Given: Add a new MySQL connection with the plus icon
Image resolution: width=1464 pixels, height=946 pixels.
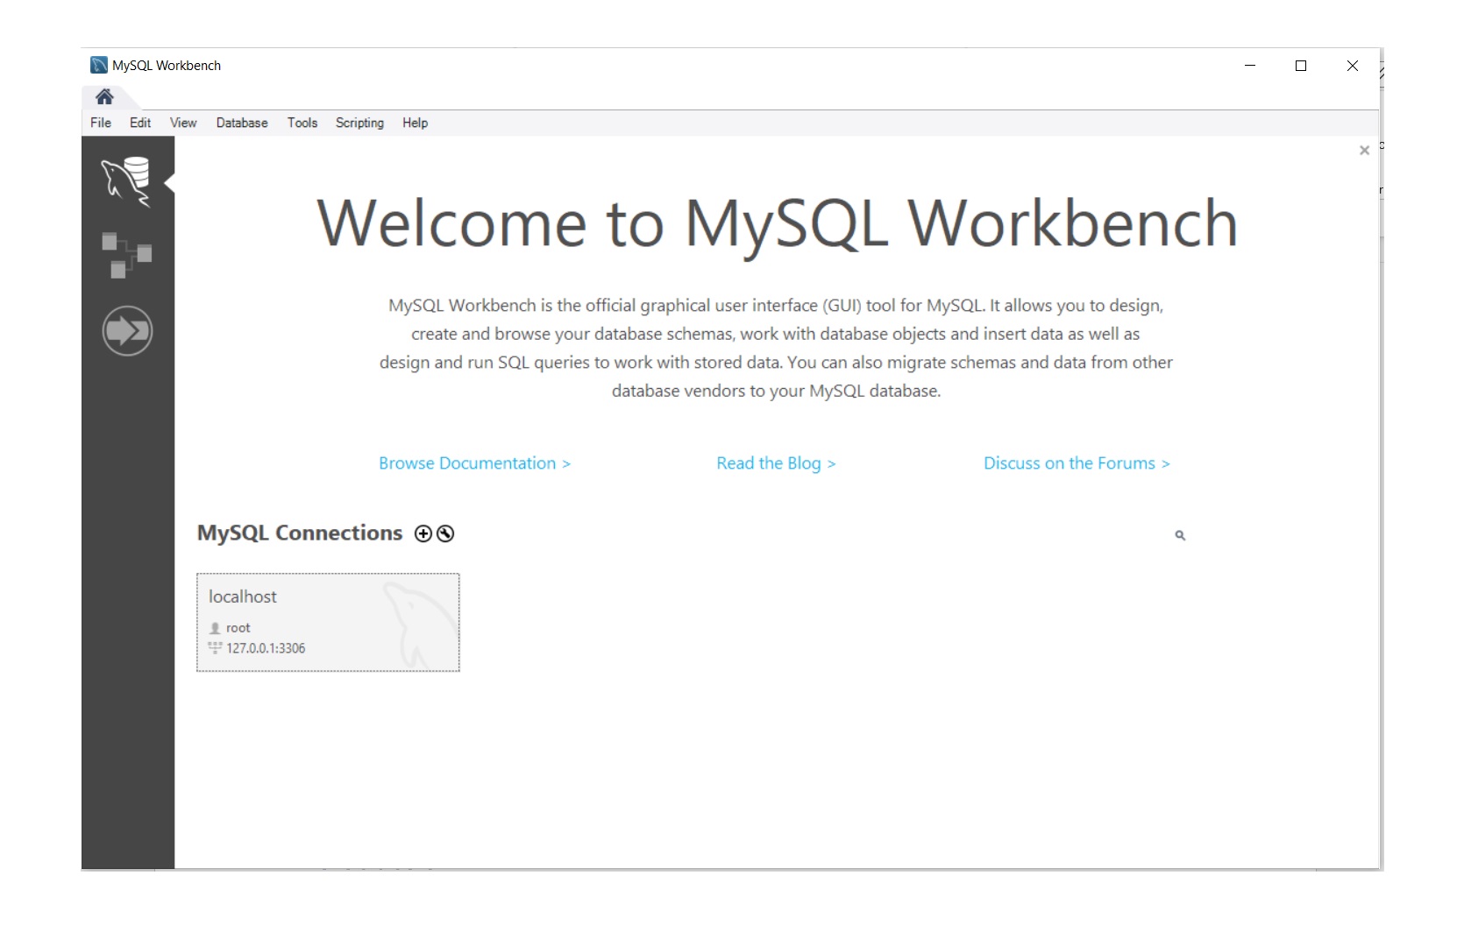Looking at the screenshot, I should pyautogui.click(x=423, y=533).
